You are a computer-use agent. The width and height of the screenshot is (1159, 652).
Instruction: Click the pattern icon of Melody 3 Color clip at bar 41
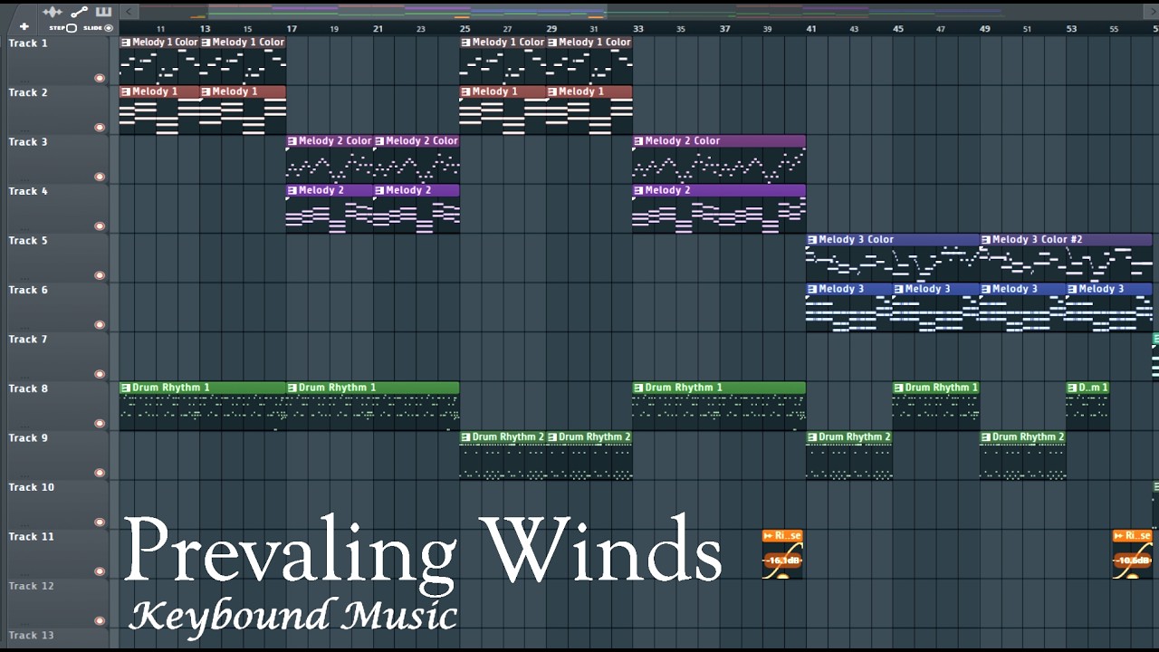pyautogui.click(x=812, y=240)
